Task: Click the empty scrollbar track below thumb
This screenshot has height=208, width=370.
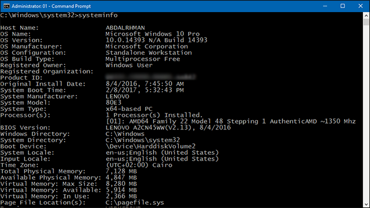Action: coord(366,113)
